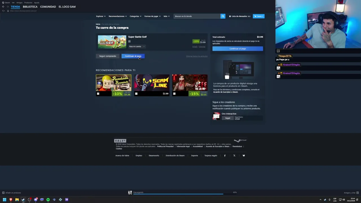361x203 pixels.
Task: Click Eliminar link for Super Battle Golf
Action: pyautogui.click(x=202, y=47)
